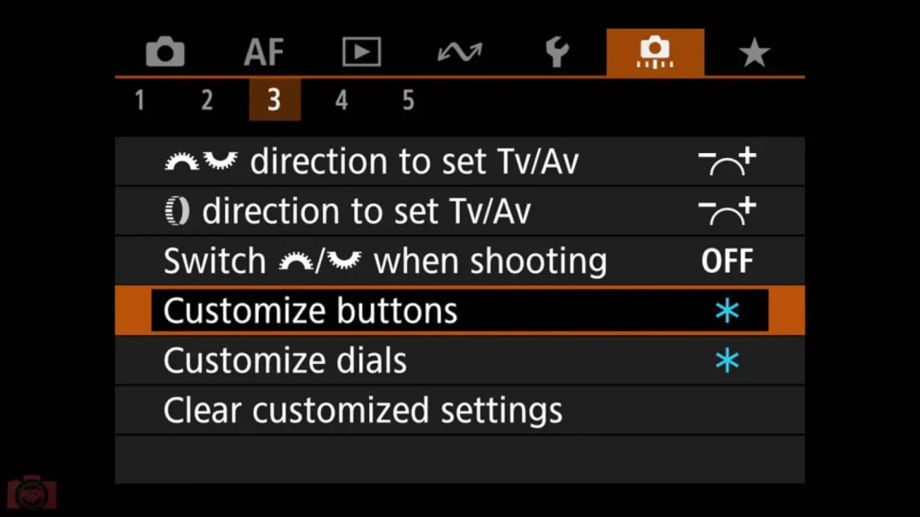Image resolution: width=920 pixels, height=517 pixels.
Task: Open the Customize buttons menu item
Action: pyautogui.click(x=459, y=310)
